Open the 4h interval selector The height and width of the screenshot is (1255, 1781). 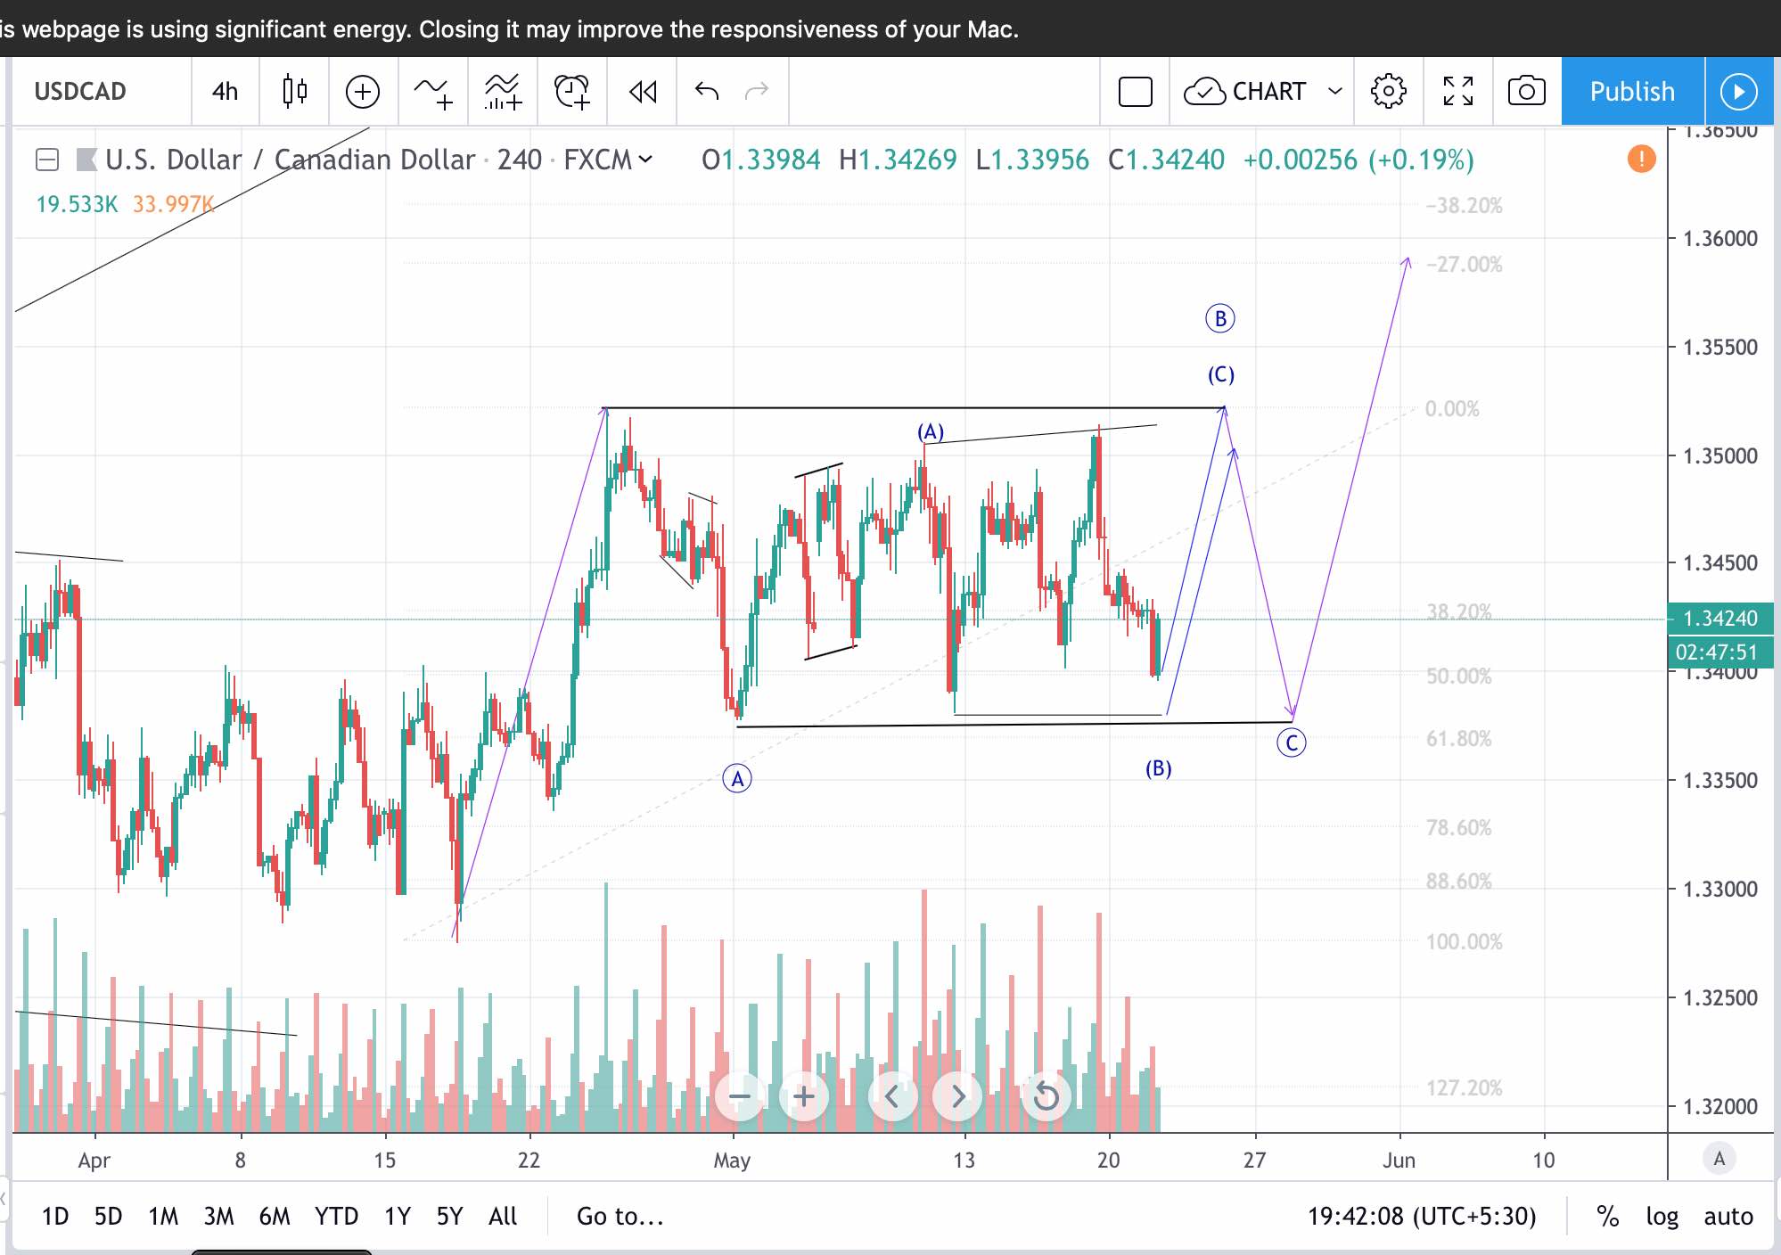pos(225,91)
